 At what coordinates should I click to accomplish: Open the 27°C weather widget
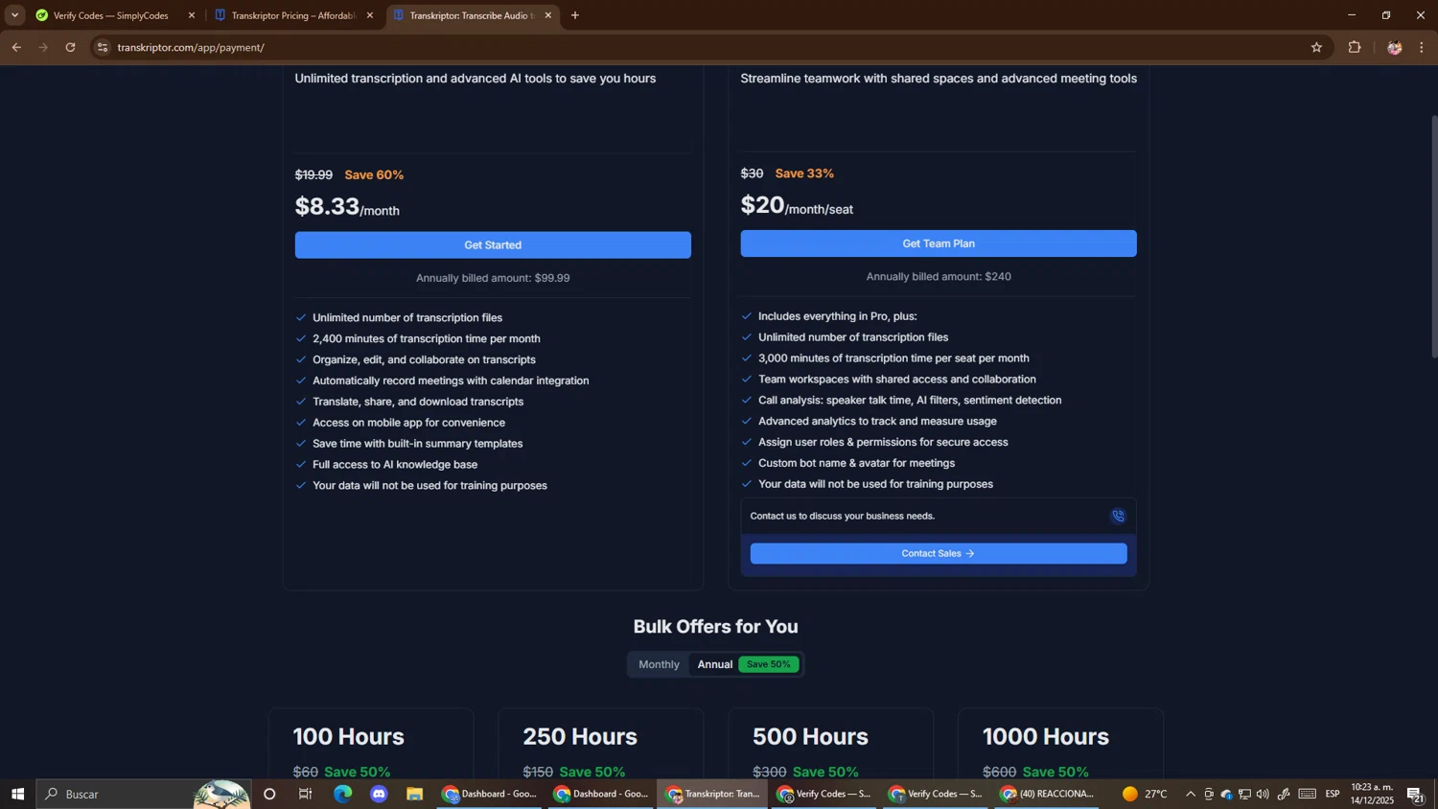point(1145,795)
